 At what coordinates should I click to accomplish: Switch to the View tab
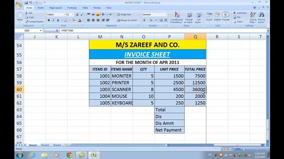tap(109, 8)
